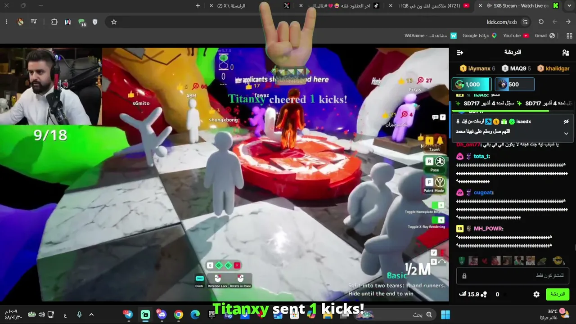Click the extension with the 18 badge
Viewport: 576px width, 324px height.
[82, 22]
